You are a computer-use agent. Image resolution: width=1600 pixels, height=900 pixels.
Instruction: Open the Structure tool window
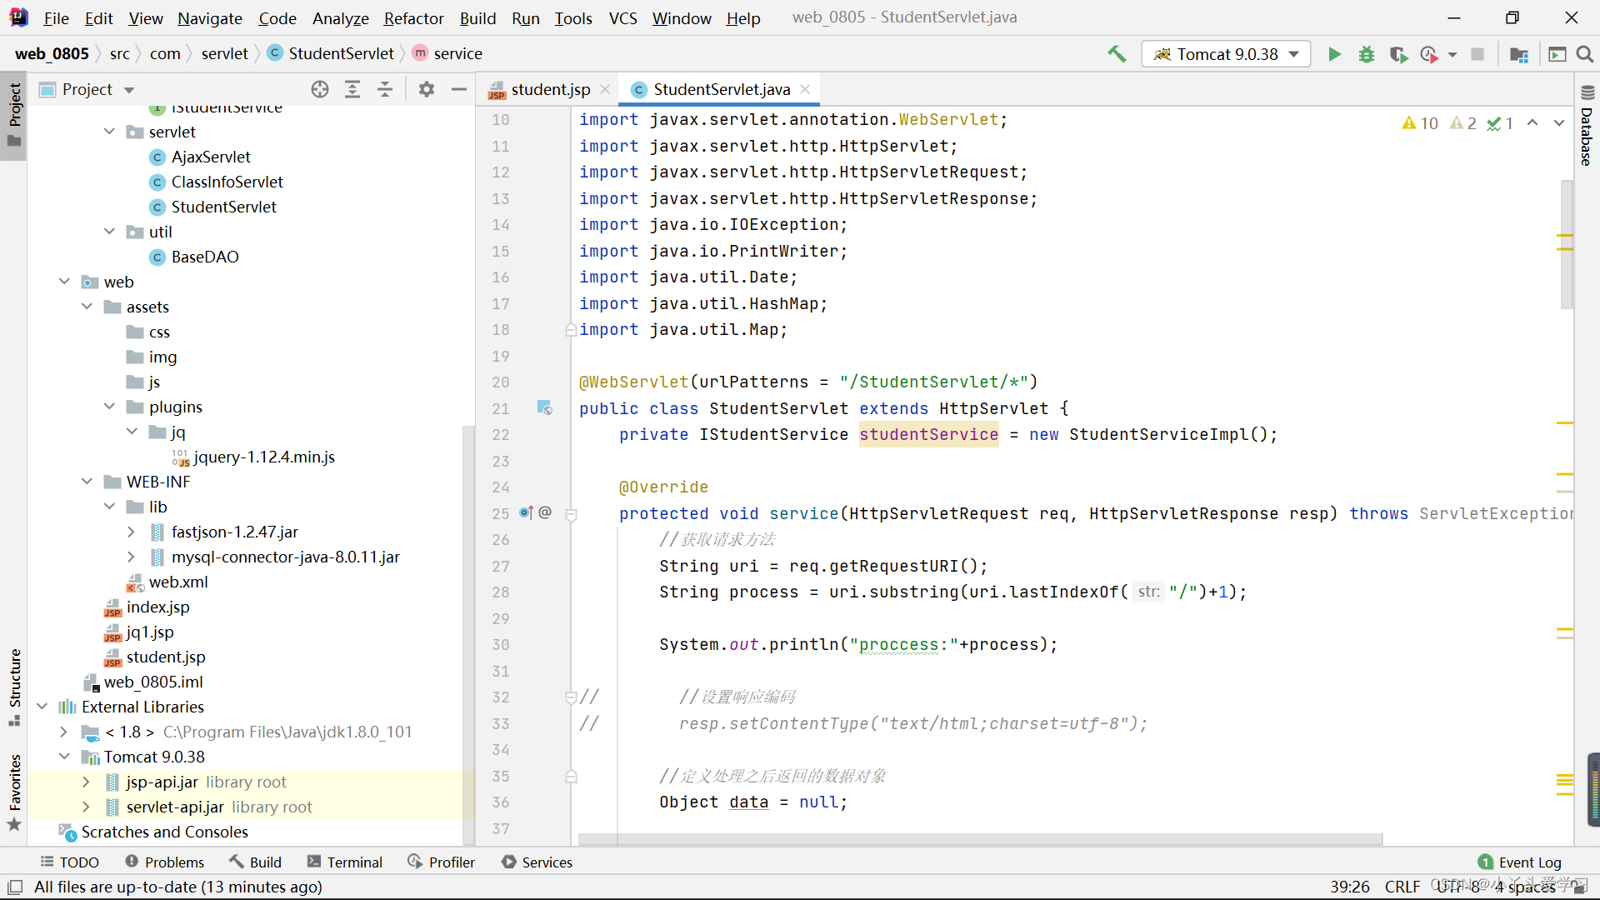click(x=14, y=687)
